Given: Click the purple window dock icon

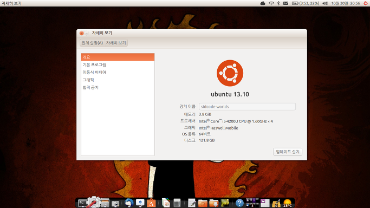Looking at the screenshot, I should pyautogui.click(x=265, y=203).
